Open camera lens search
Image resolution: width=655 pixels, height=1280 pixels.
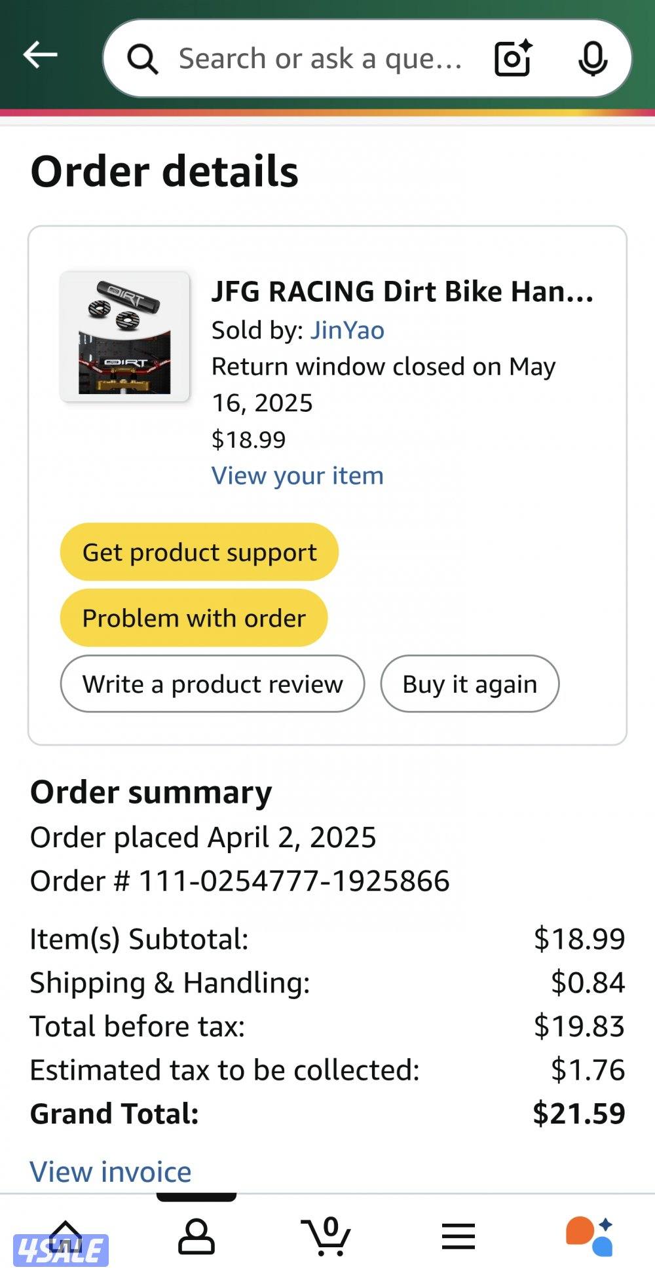point(512,59)
